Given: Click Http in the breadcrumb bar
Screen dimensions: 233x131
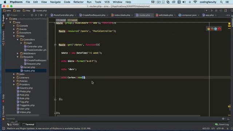Looking at the screenshot, I should tap(27, 11).
